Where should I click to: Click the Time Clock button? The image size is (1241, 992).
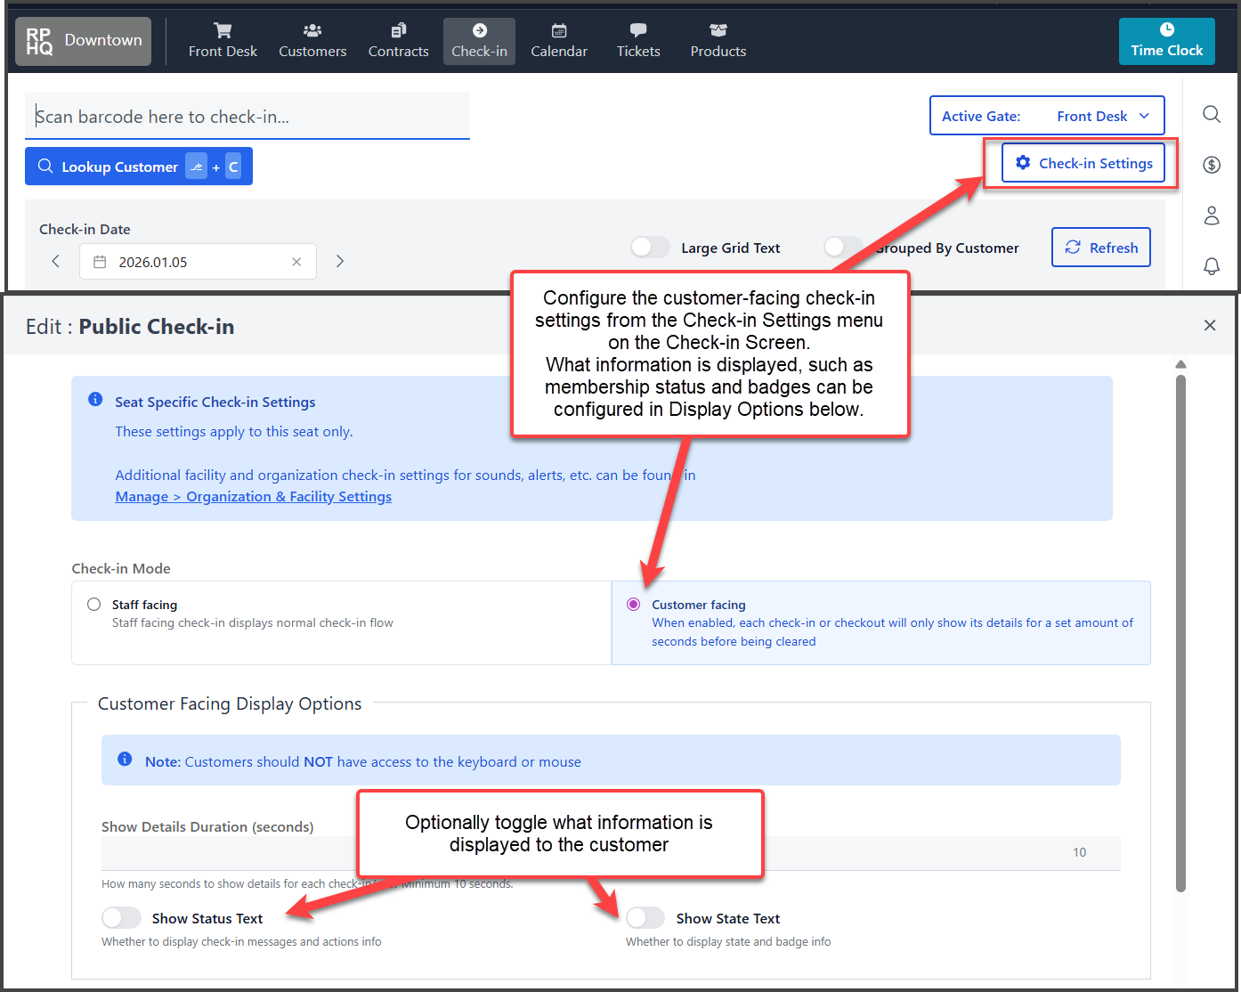pyautogui.click(x=1166, y=41)
